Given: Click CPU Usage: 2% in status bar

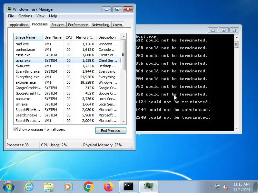Looking at the screenshot, I should pyautogui.click(x=54, y=145).
